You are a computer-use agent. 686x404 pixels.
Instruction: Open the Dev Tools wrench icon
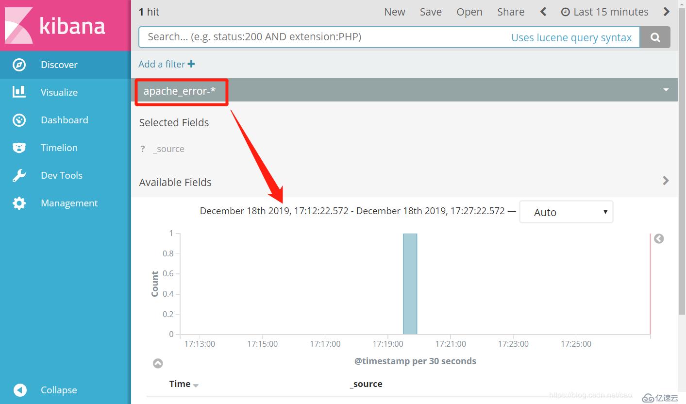click(19, 175)
